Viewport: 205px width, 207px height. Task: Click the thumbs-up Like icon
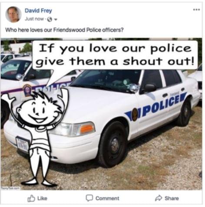point(31,198)
